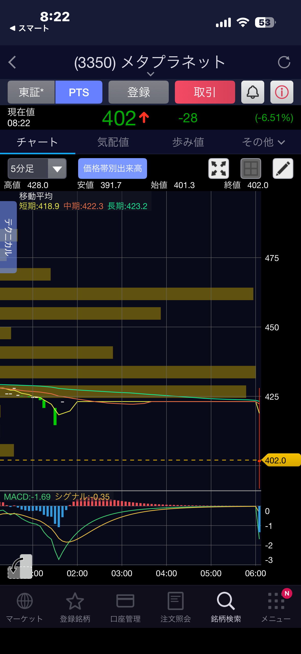Expand the その他 menu
Screen dimensions: 301x654
click(x=263, y=142)
